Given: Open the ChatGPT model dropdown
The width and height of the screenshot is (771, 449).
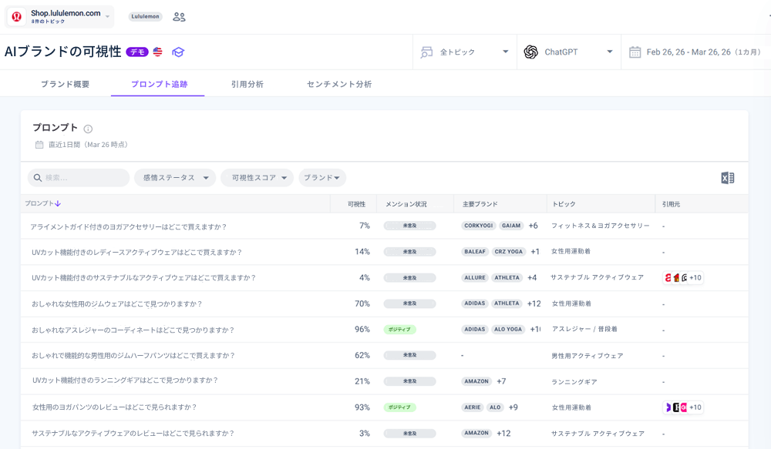Looking at the screenshot, I should (x=569, y=52).
